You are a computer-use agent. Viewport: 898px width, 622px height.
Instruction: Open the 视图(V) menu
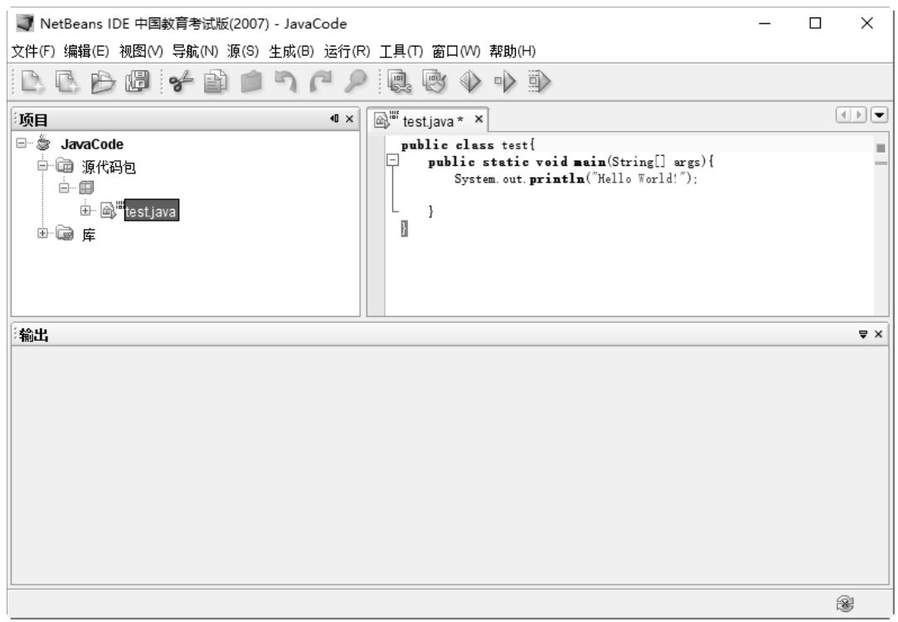pyautogui.click(x=141, y=51)
